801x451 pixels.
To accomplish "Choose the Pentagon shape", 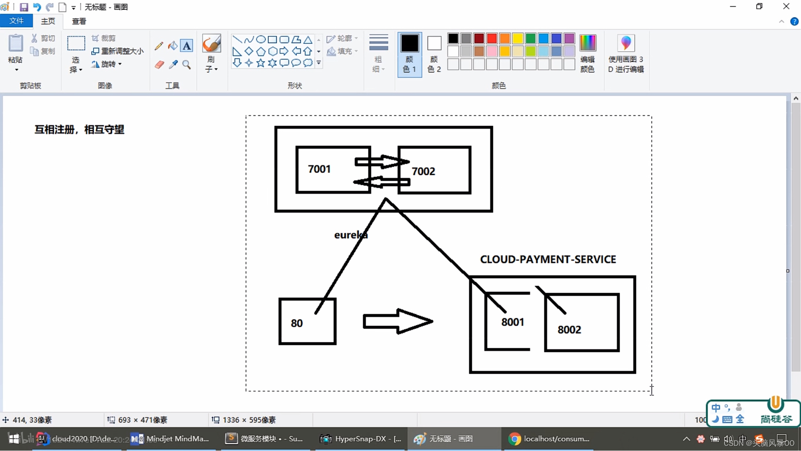I will [x=261, y=51].
